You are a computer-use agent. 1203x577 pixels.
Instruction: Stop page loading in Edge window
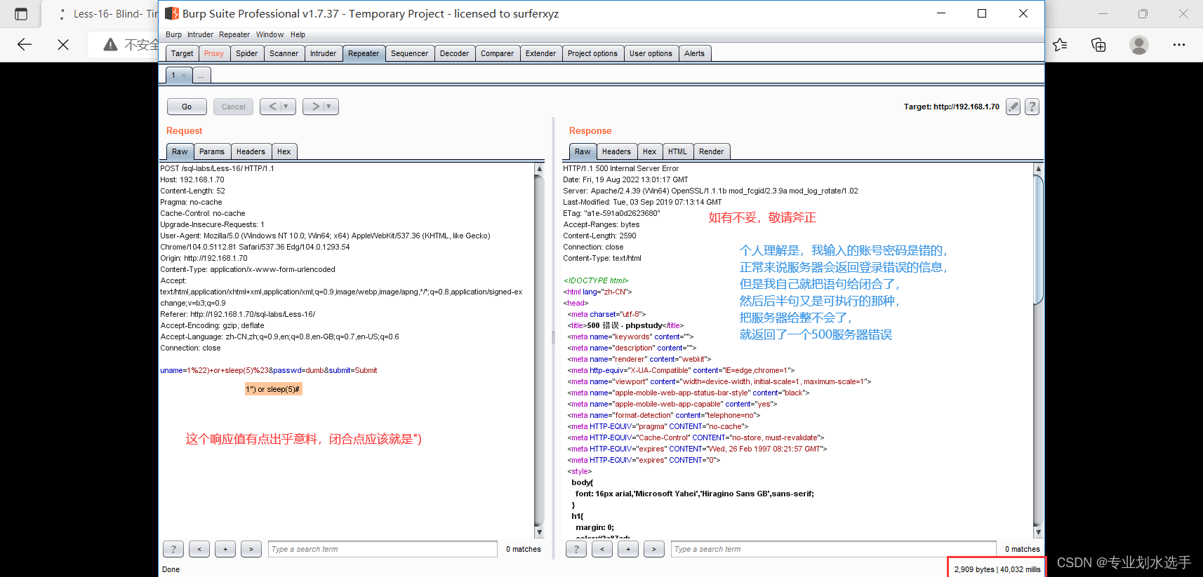(x=63, y=45)
